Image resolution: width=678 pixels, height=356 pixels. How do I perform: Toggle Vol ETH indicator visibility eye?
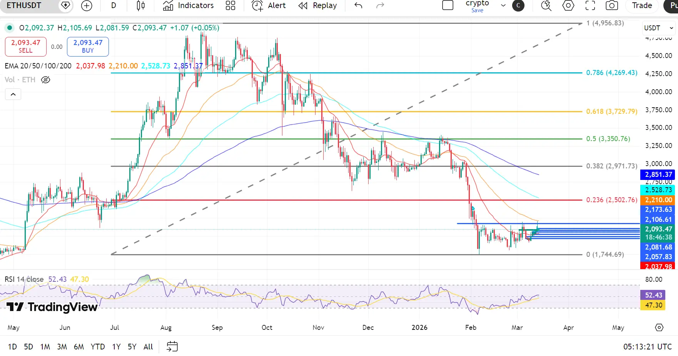coord(45,80)
